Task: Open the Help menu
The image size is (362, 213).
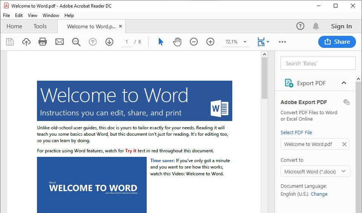Action: click(69, 15)
